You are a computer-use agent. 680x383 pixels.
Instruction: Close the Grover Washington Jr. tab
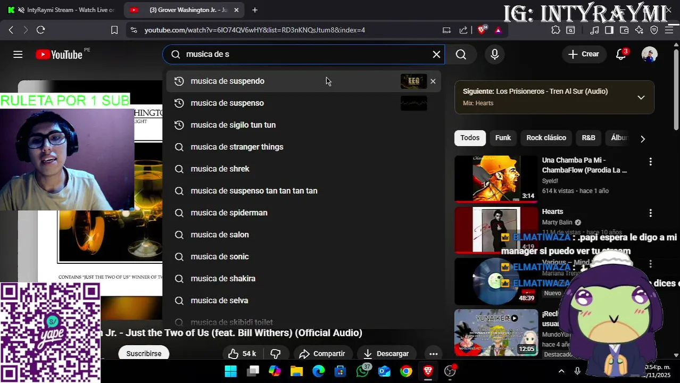(236, 10)
